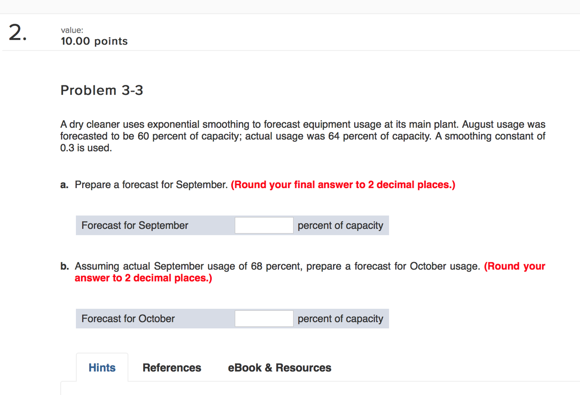Open the Hints tab

(x=102, y=367)
